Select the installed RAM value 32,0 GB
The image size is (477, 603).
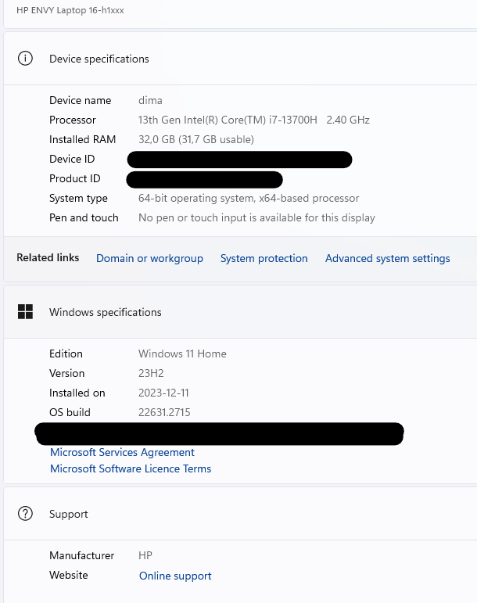tap(196, 139)
